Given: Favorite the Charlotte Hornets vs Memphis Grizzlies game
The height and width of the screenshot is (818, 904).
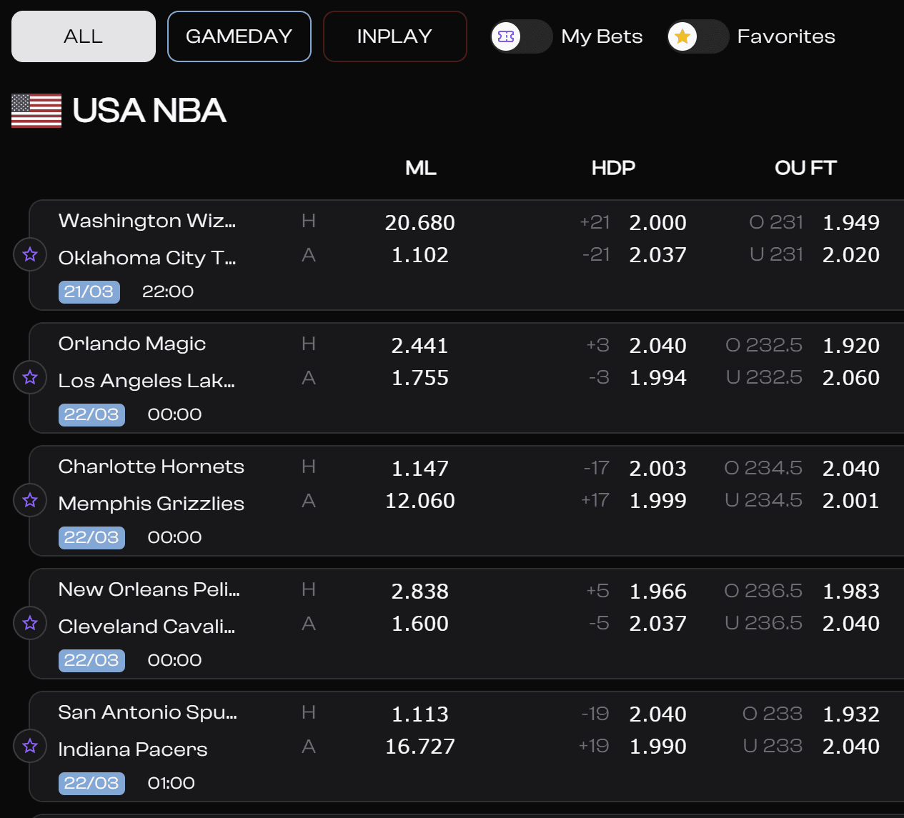Looking at the screenshot, I should click(29, 500).
